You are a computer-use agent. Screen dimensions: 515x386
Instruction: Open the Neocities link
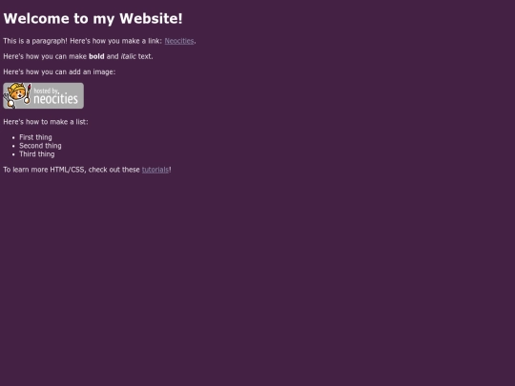tap(179, 41)
